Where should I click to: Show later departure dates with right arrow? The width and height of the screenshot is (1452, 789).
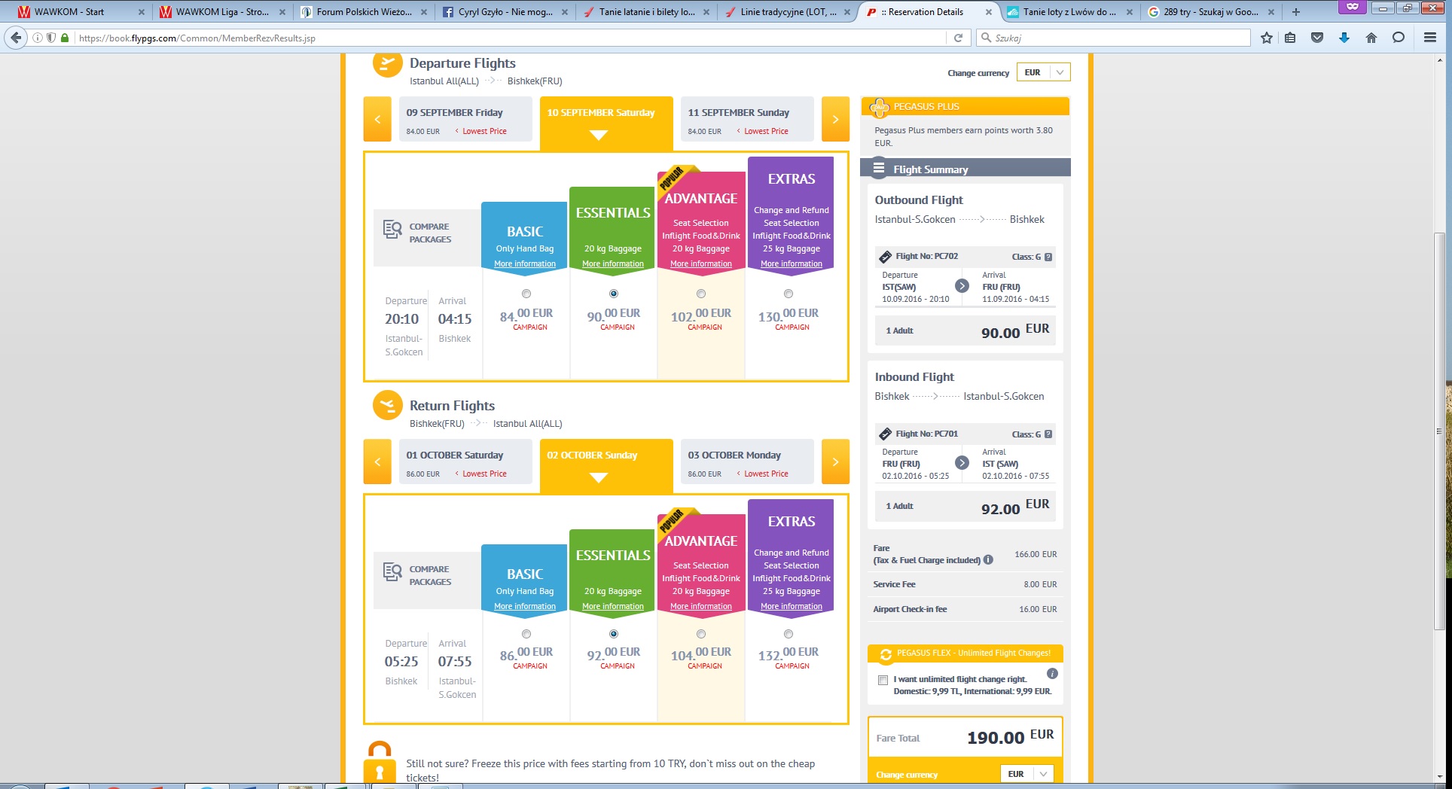pyautogui.click(x=835, y=119)
